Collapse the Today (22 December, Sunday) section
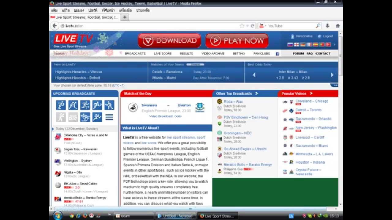The width and height of the screenshot is (392, 220). coord(53,129)
